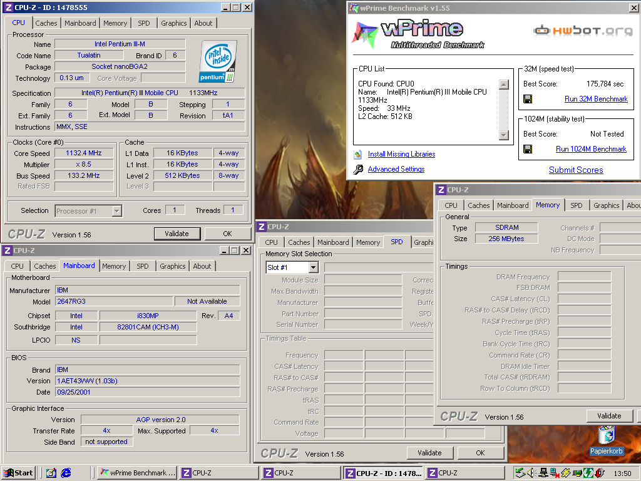The image size is (641, 481).
Task: Select SPD tab in the Memory CPU-Z window
Action: (577, 205)
